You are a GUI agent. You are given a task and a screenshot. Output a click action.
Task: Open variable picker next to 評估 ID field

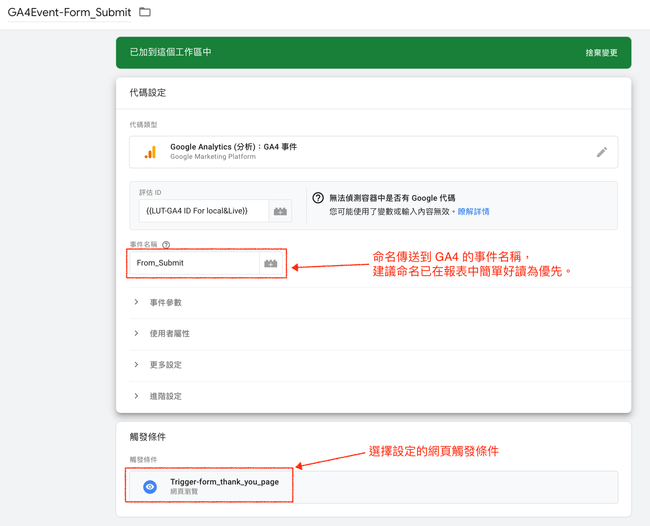tap(280, 211)
